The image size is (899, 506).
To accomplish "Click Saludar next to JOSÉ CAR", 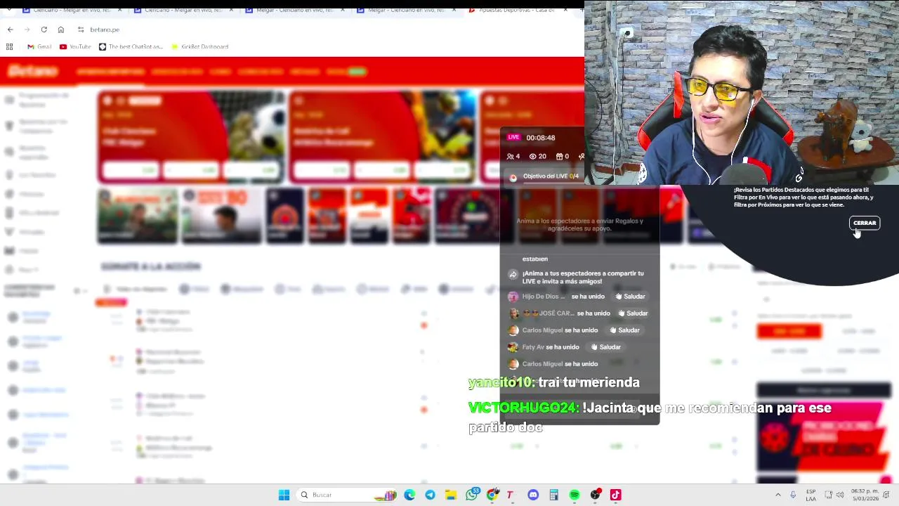I will click(633, 313).
